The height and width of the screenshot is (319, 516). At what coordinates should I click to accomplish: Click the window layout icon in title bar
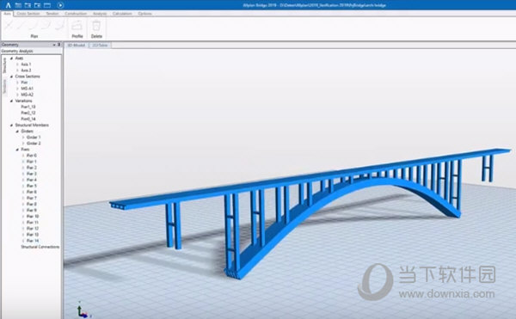point(47,5)
